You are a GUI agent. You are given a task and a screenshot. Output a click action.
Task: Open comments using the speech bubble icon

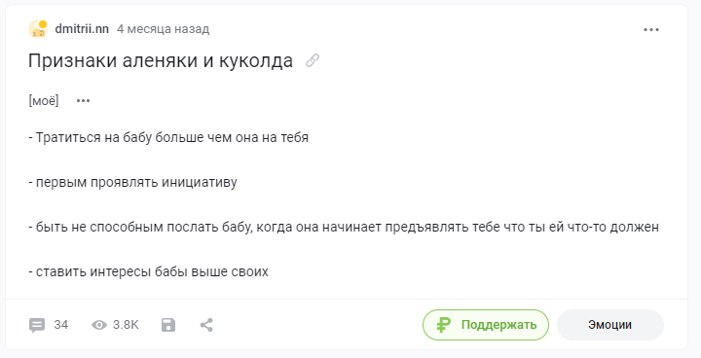click(37, 325)
